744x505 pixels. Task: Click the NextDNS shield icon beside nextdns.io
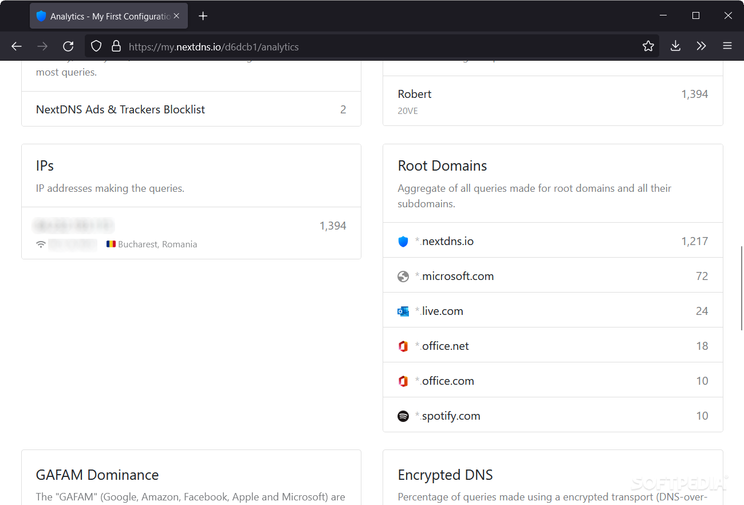click(403, 242)
